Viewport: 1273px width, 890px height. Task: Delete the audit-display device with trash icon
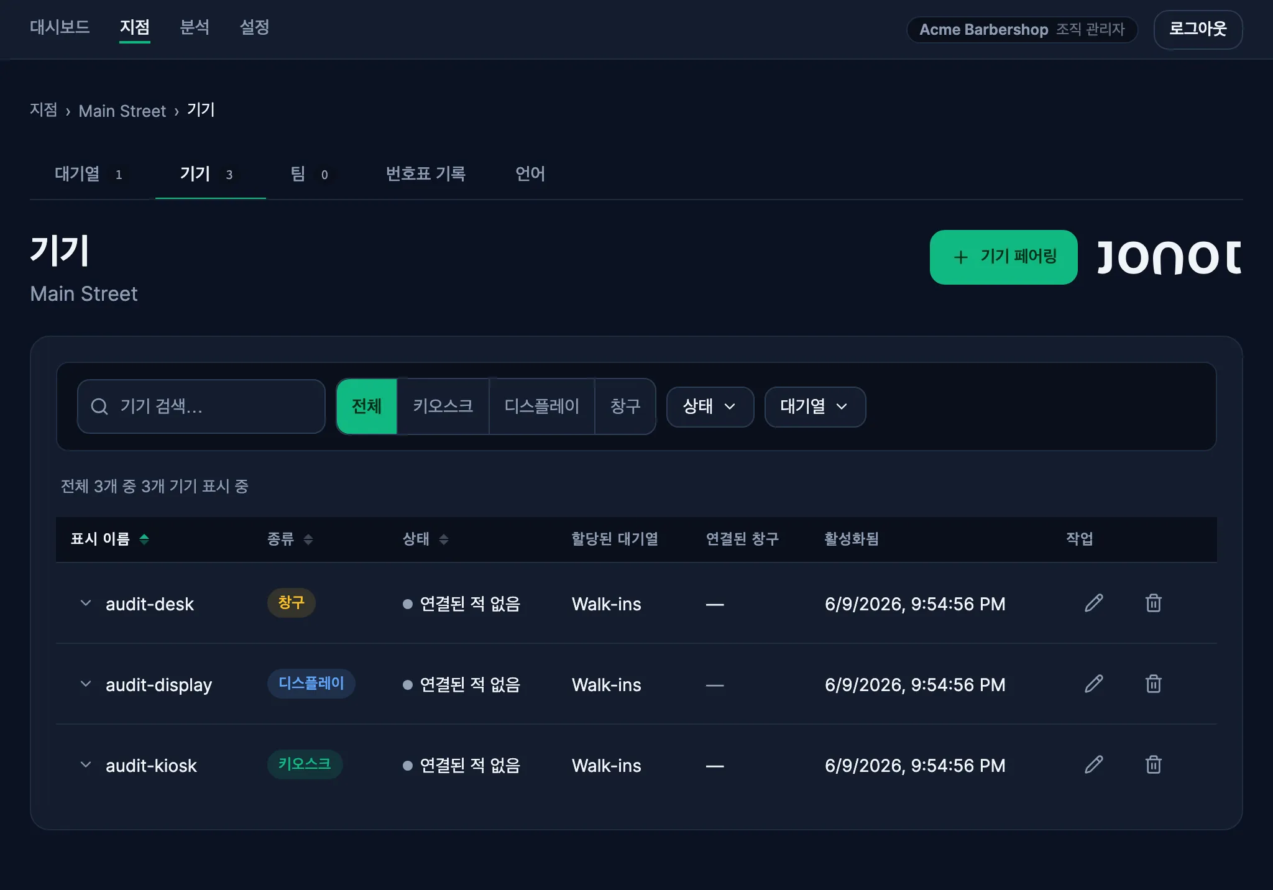[1154, 684]
